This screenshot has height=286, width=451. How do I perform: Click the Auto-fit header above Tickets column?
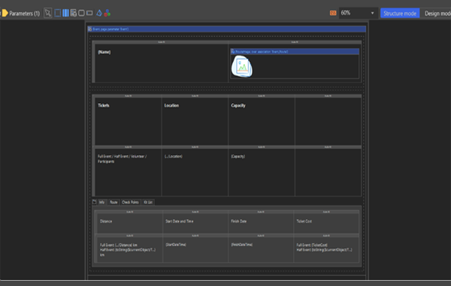coord(129,96)
